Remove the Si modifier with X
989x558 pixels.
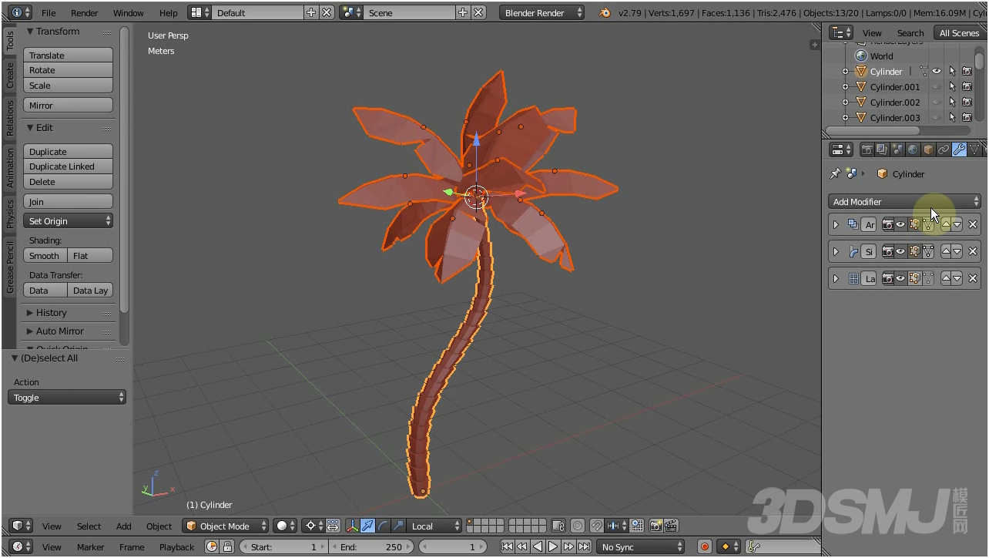973,251
